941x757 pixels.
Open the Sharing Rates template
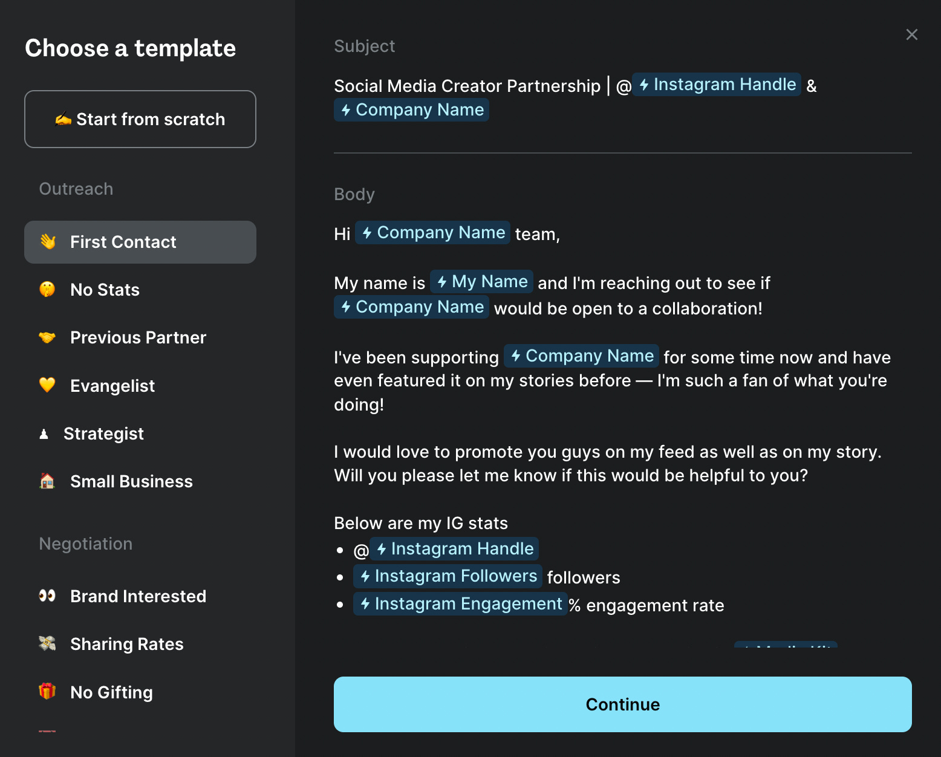pyautogui.click(x=127, y=644)
